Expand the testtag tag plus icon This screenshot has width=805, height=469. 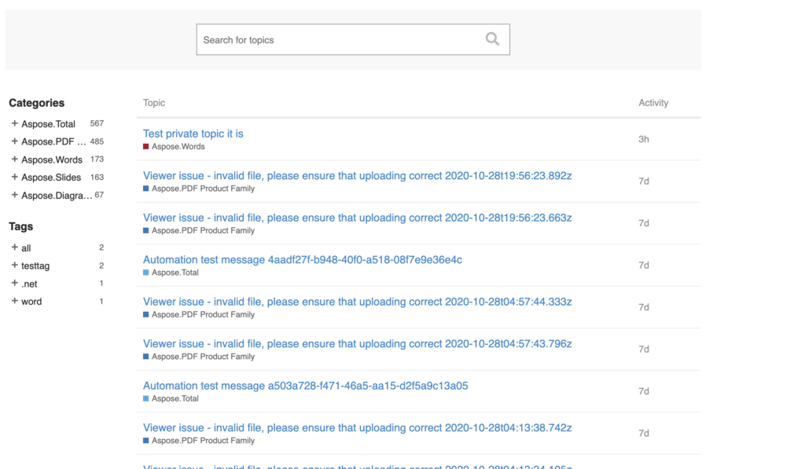point(14,266)
